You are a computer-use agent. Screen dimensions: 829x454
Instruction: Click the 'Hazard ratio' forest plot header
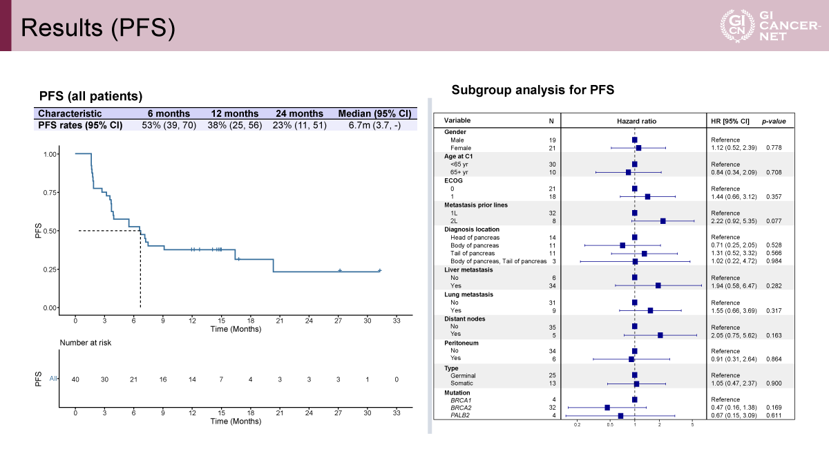coord(636,121)
